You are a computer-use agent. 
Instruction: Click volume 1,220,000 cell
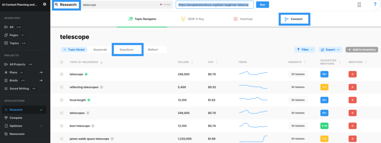(185, 139)
